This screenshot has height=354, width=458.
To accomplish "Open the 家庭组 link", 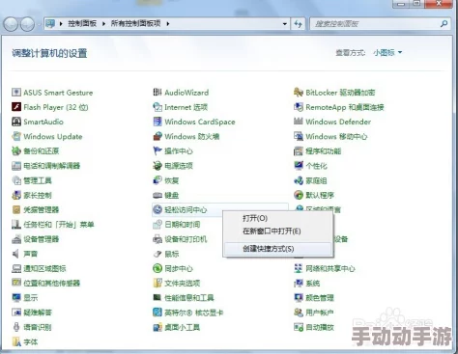I will click(x=316, y=180).
